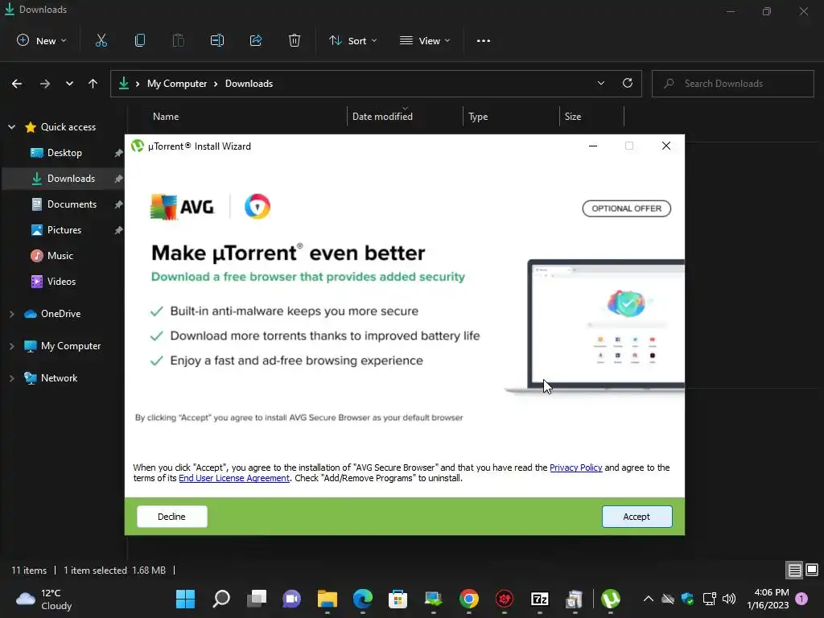Select Desktop in Quick access
This screenshot has height=618, width=824.
coord(64,152)
